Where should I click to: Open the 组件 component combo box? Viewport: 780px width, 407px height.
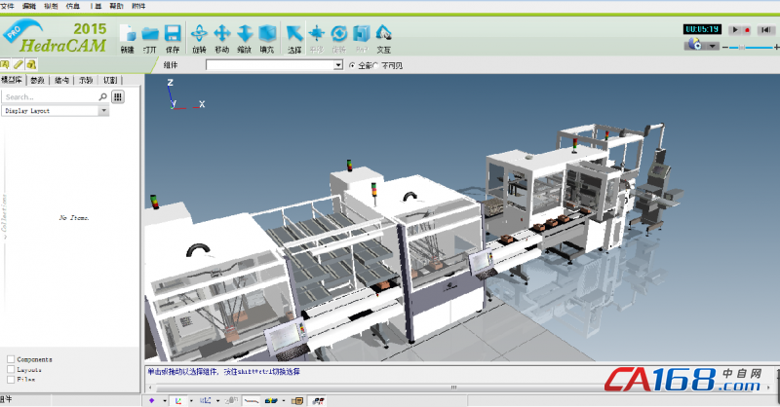click(274, 65)
